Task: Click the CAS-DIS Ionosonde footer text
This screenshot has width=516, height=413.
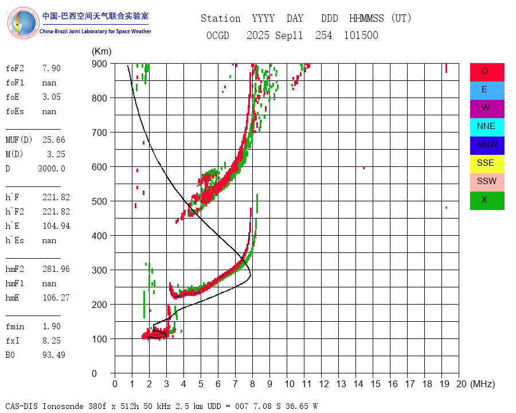Action: point(161,406)
